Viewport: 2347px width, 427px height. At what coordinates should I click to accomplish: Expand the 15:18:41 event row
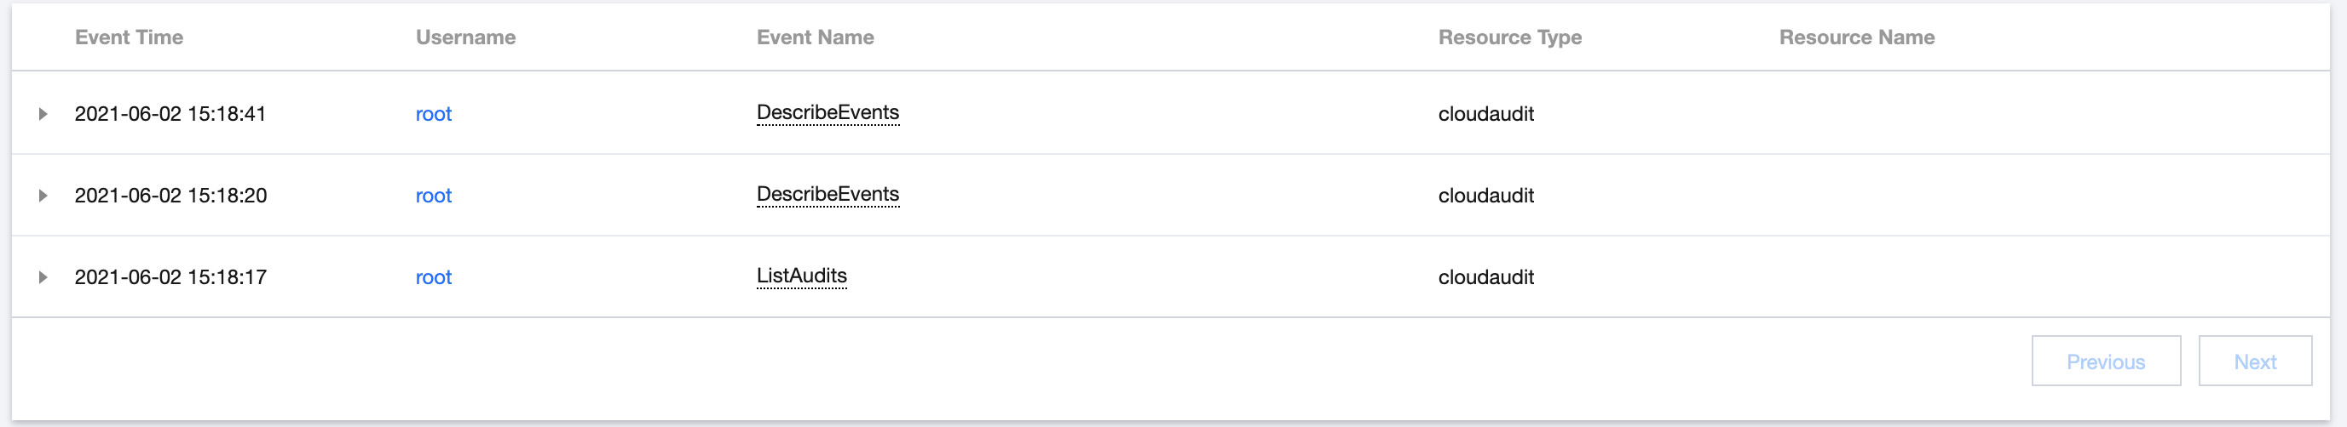43,114
